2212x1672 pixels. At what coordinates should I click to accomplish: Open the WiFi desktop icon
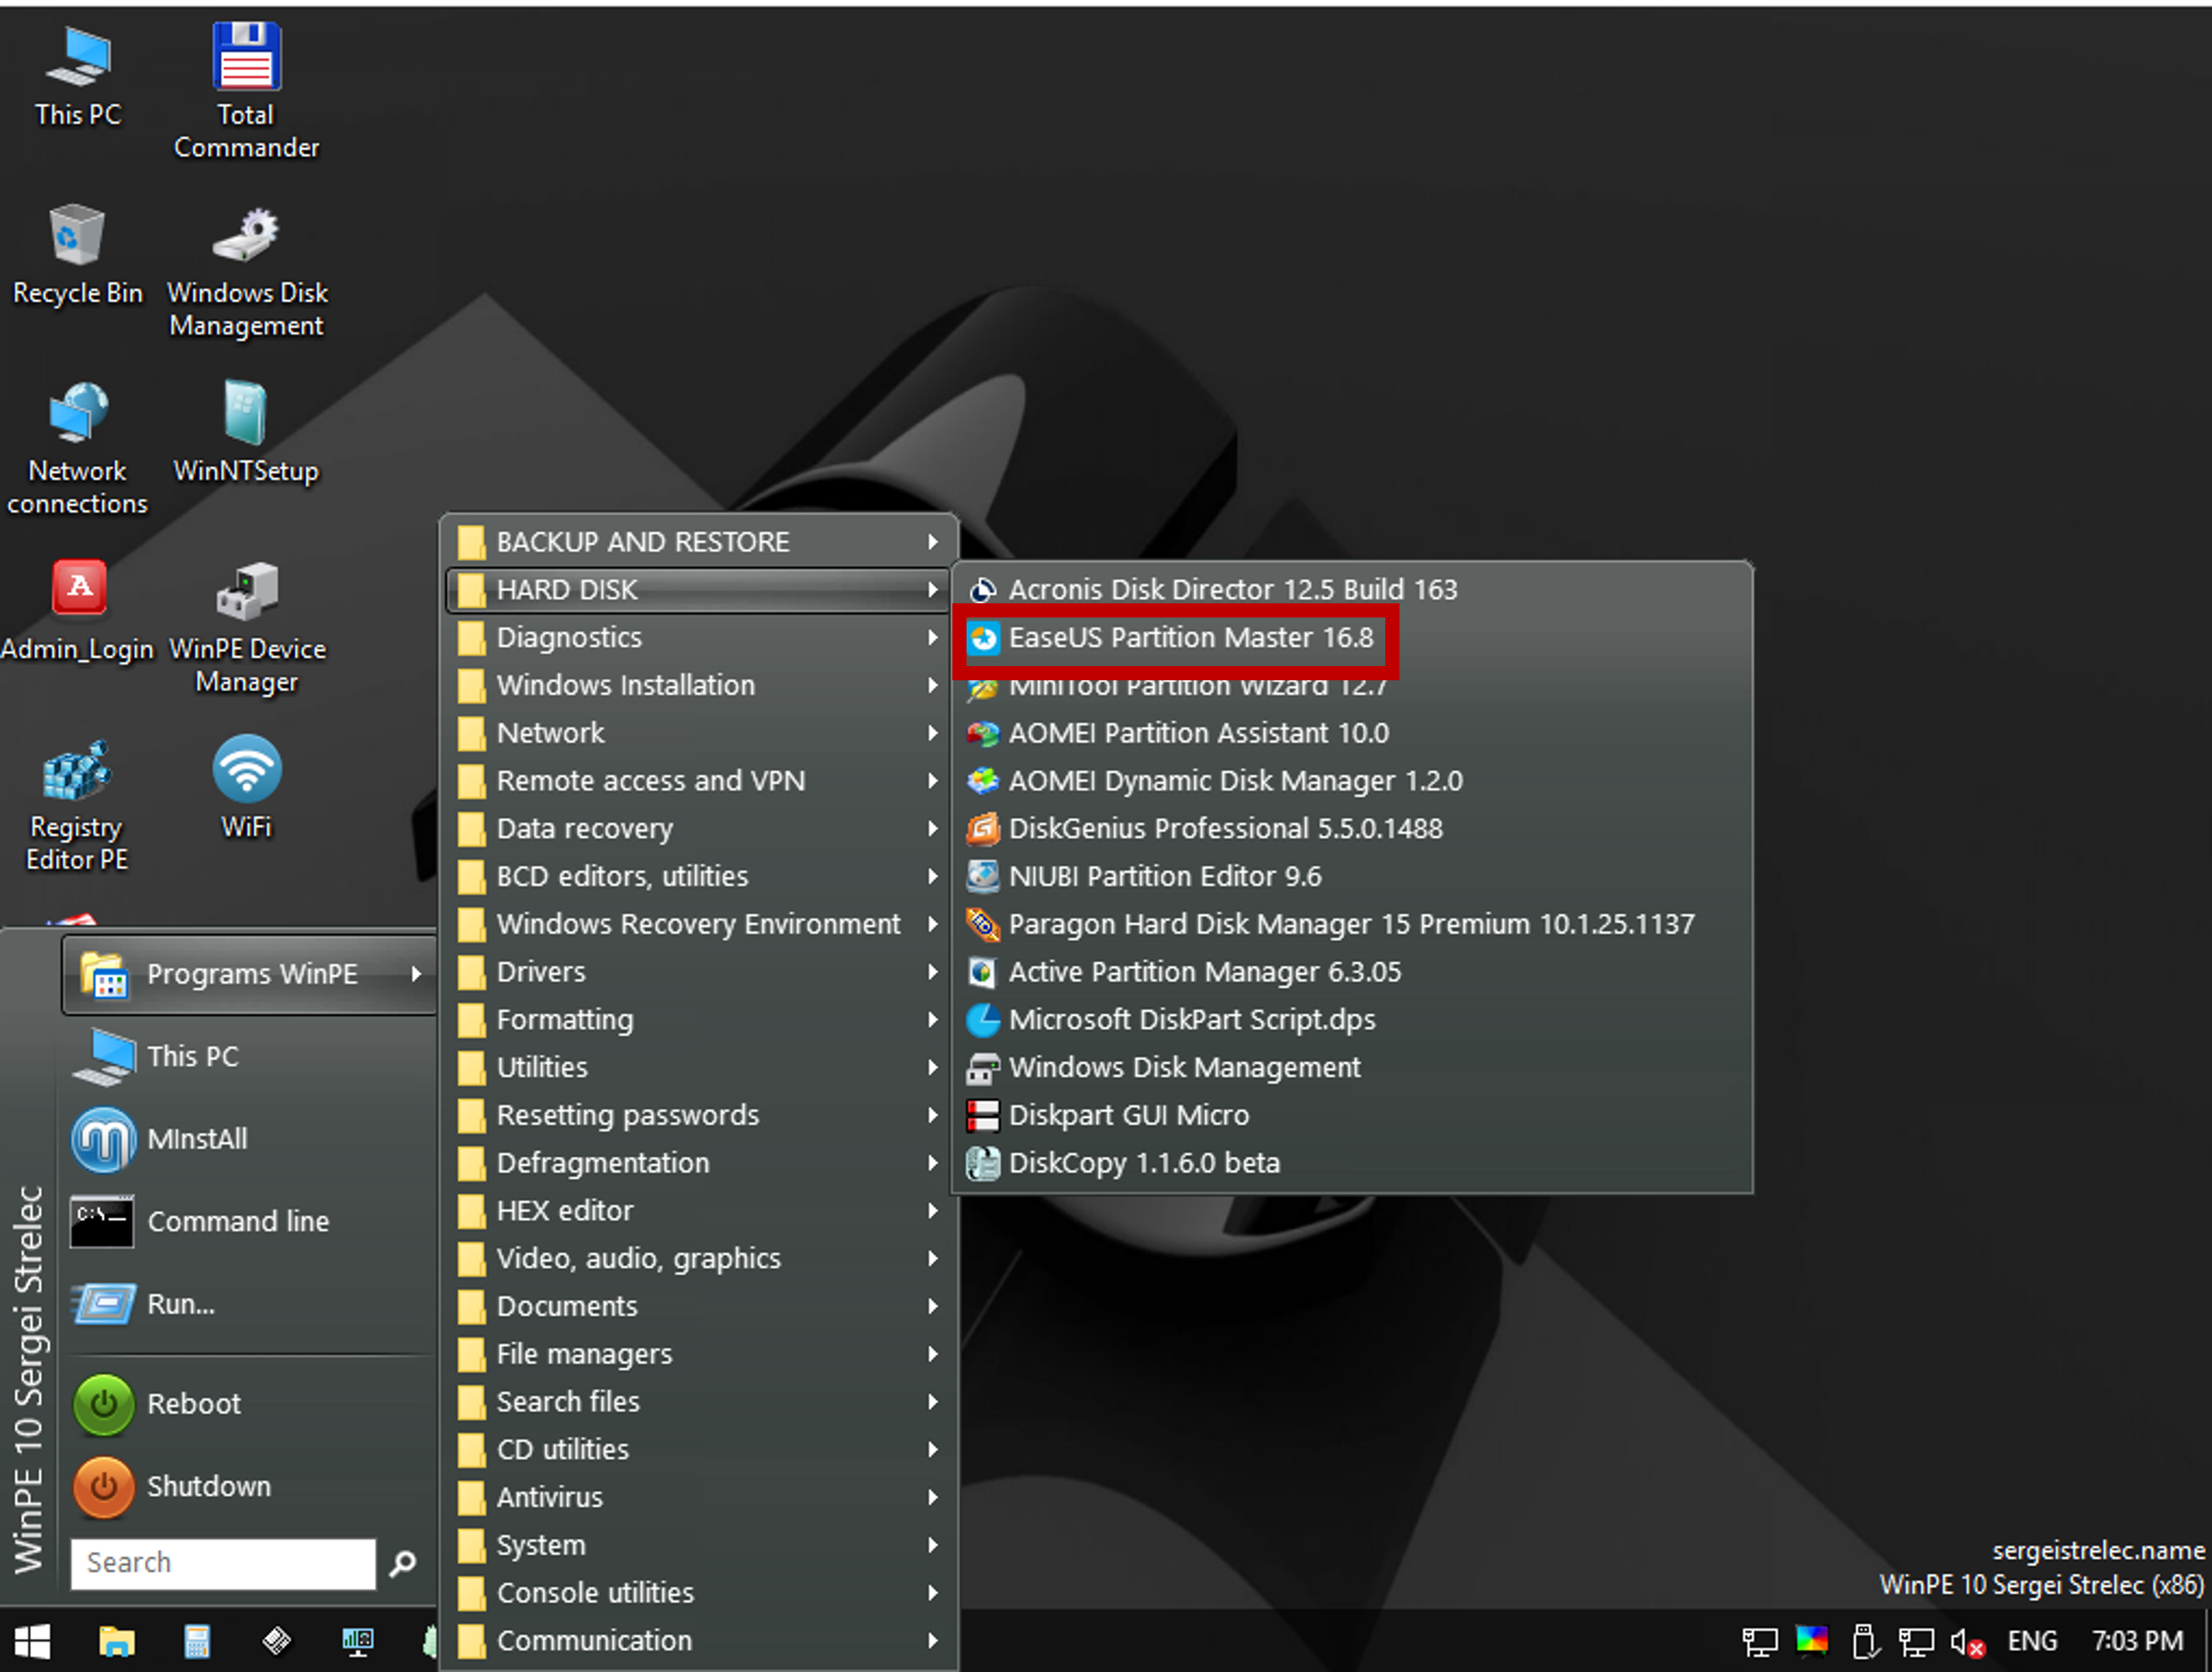coord(246,770)
